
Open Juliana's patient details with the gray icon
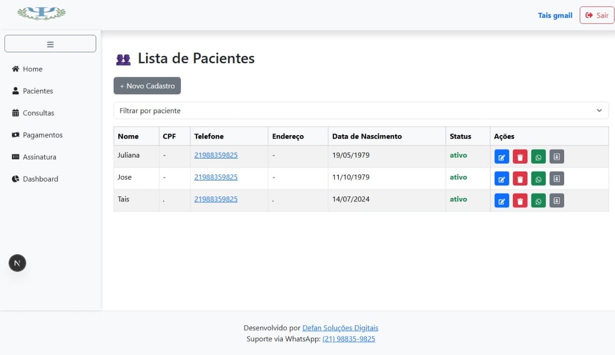(556, 156)
